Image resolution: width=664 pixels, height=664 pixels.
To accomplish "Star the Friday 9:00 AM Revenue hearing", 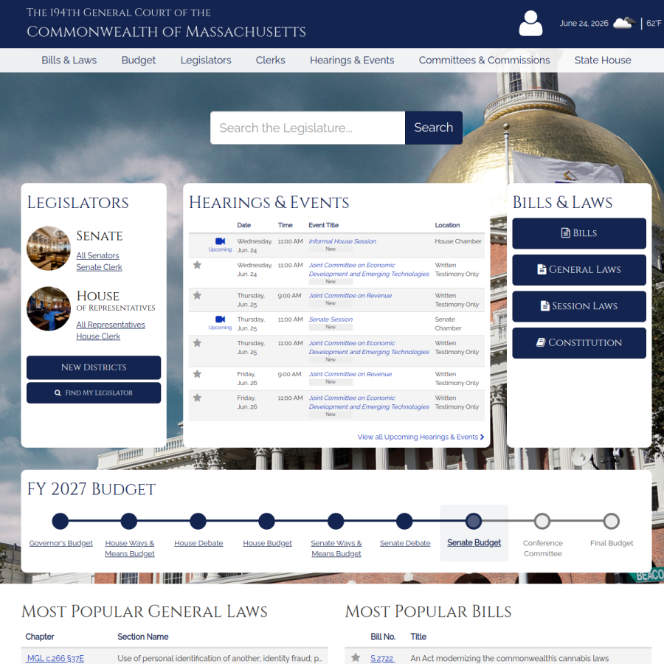I will click(197, 374).
